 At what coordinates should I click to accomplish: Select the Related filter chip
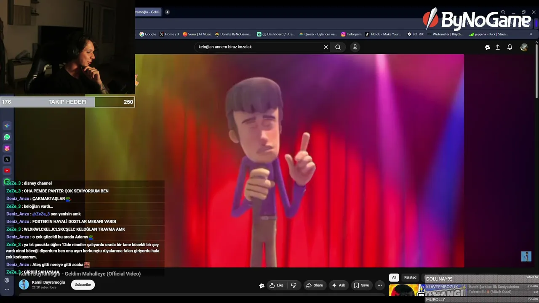[x=410, y=277]
